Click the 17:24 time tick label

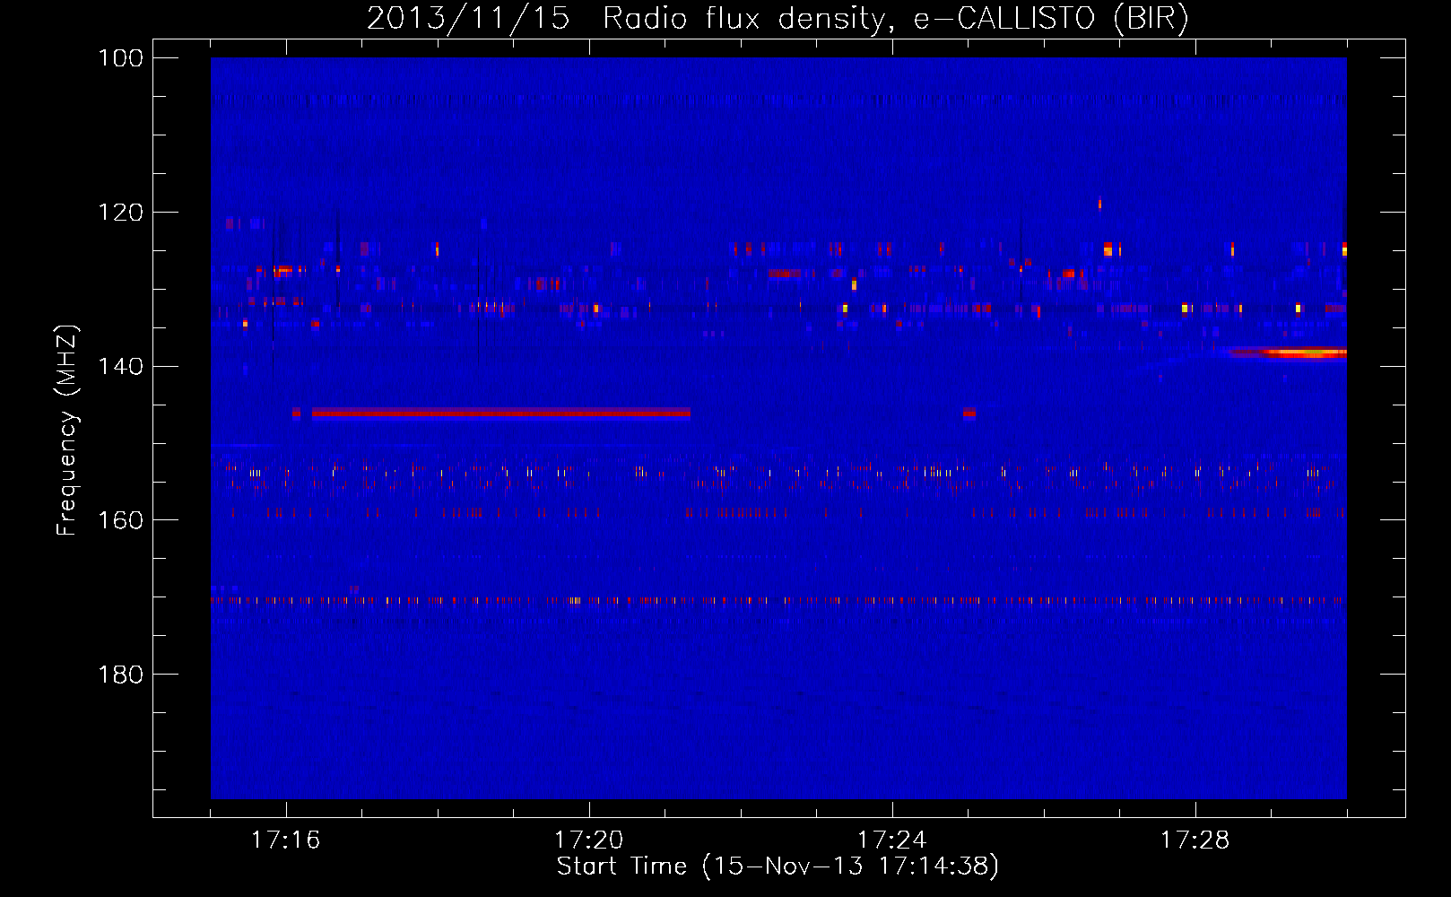(x=892, y=840)
